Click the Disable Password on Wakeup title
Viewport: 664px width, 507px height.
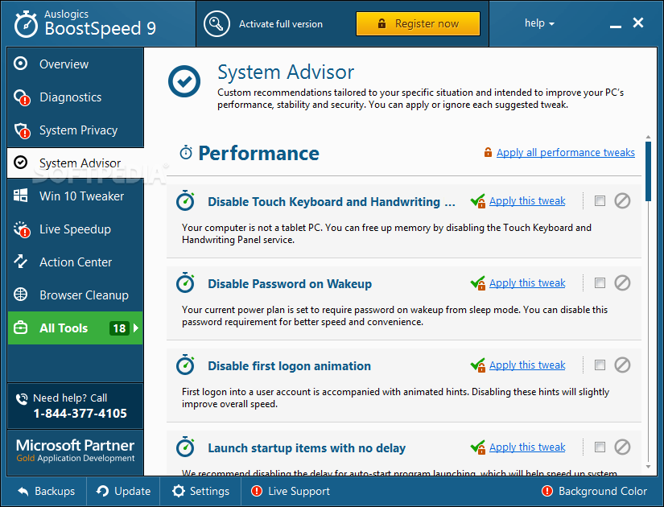tap(290, 284)
